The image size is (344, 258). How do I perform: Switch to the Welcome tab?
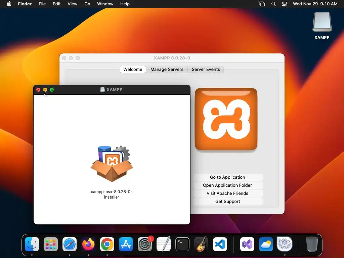pos(133,69)
